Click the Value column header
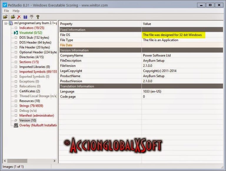 (182, 24)
